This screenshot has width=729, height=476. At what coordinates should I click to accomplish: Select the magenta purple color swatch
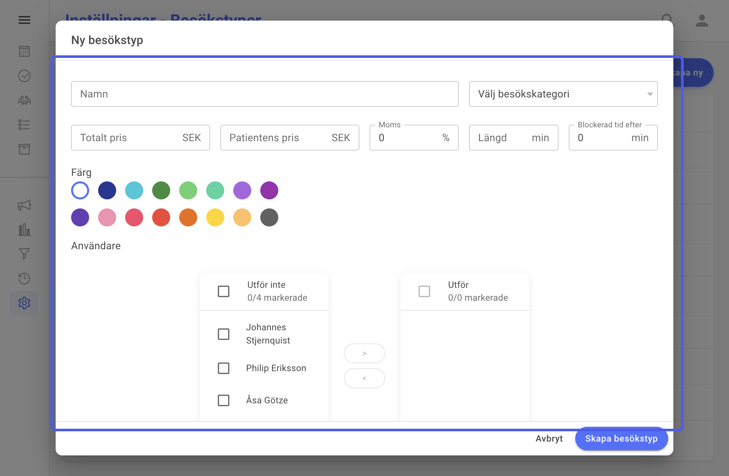269,190
